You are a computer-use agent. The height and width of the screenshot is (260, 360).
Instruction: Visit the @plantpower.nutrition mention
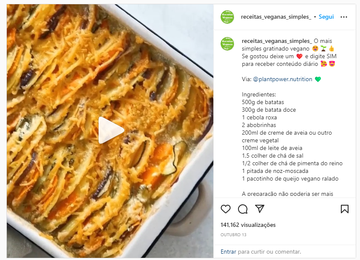coord(282,79)
